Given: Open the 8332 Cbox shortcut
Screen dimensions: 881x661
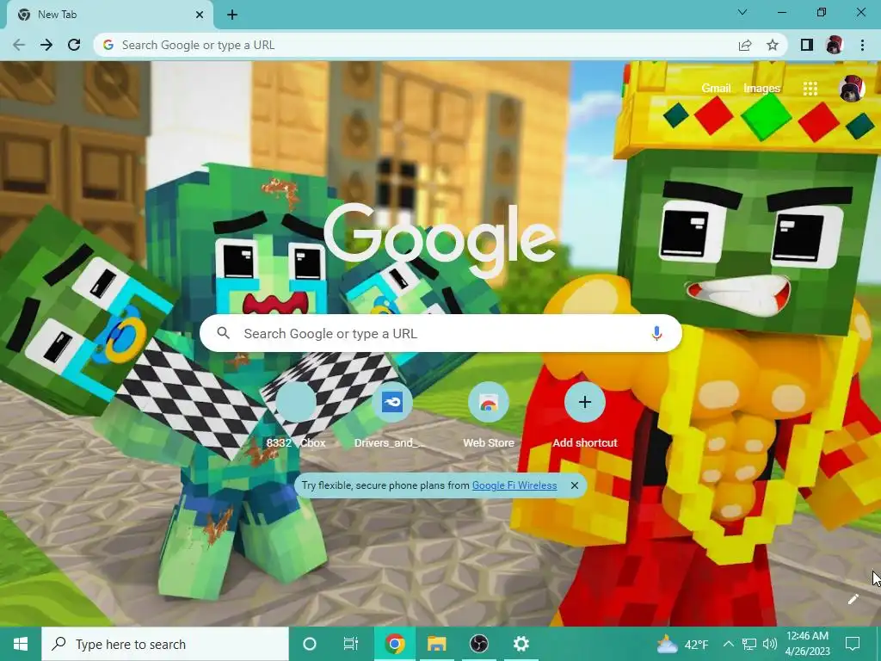Looking at the screenshot, I should click(296, 416).
